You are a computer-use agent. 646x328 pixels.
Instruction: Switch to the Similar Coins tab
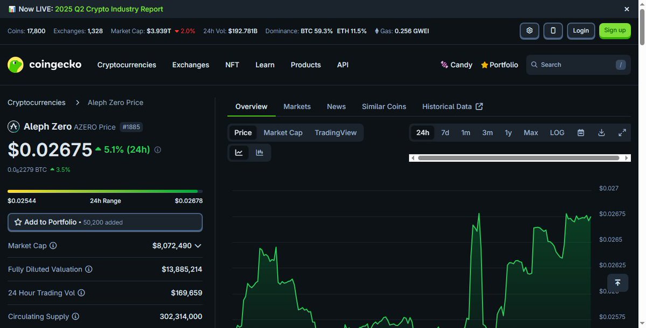click(x=384, y=106)
